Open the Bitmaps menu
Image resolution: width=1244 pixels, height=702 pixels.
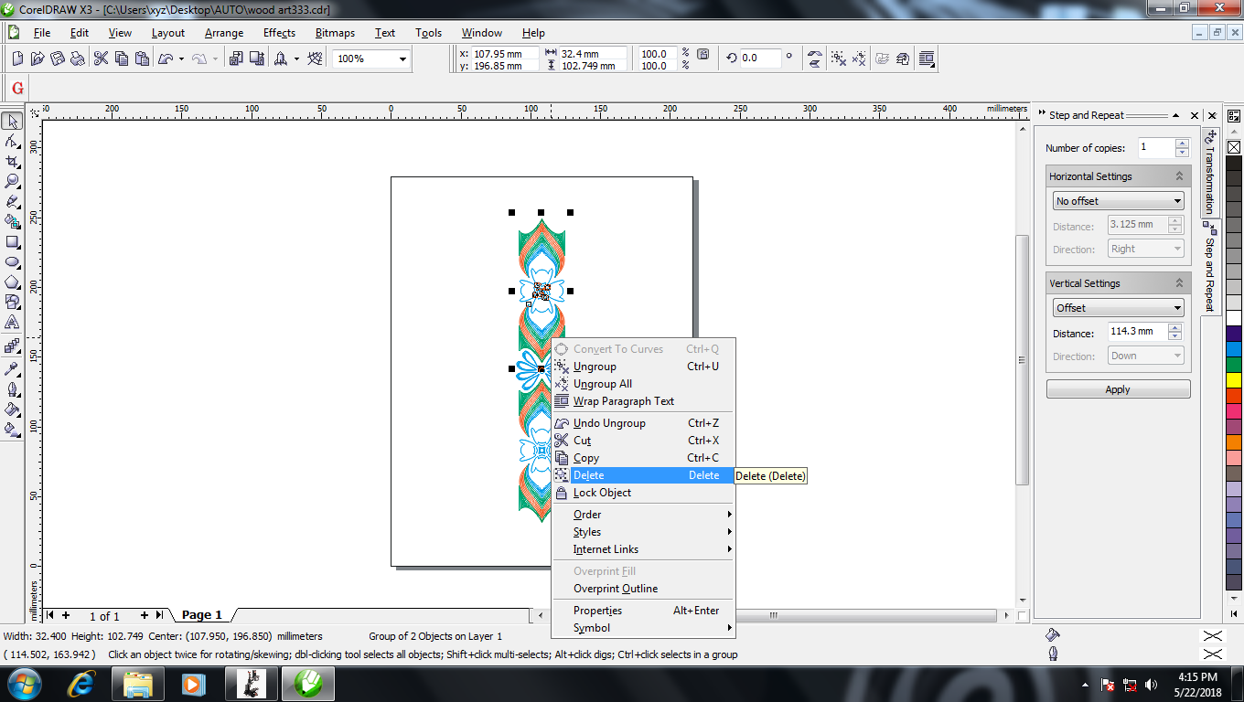[x=335, y=33]
